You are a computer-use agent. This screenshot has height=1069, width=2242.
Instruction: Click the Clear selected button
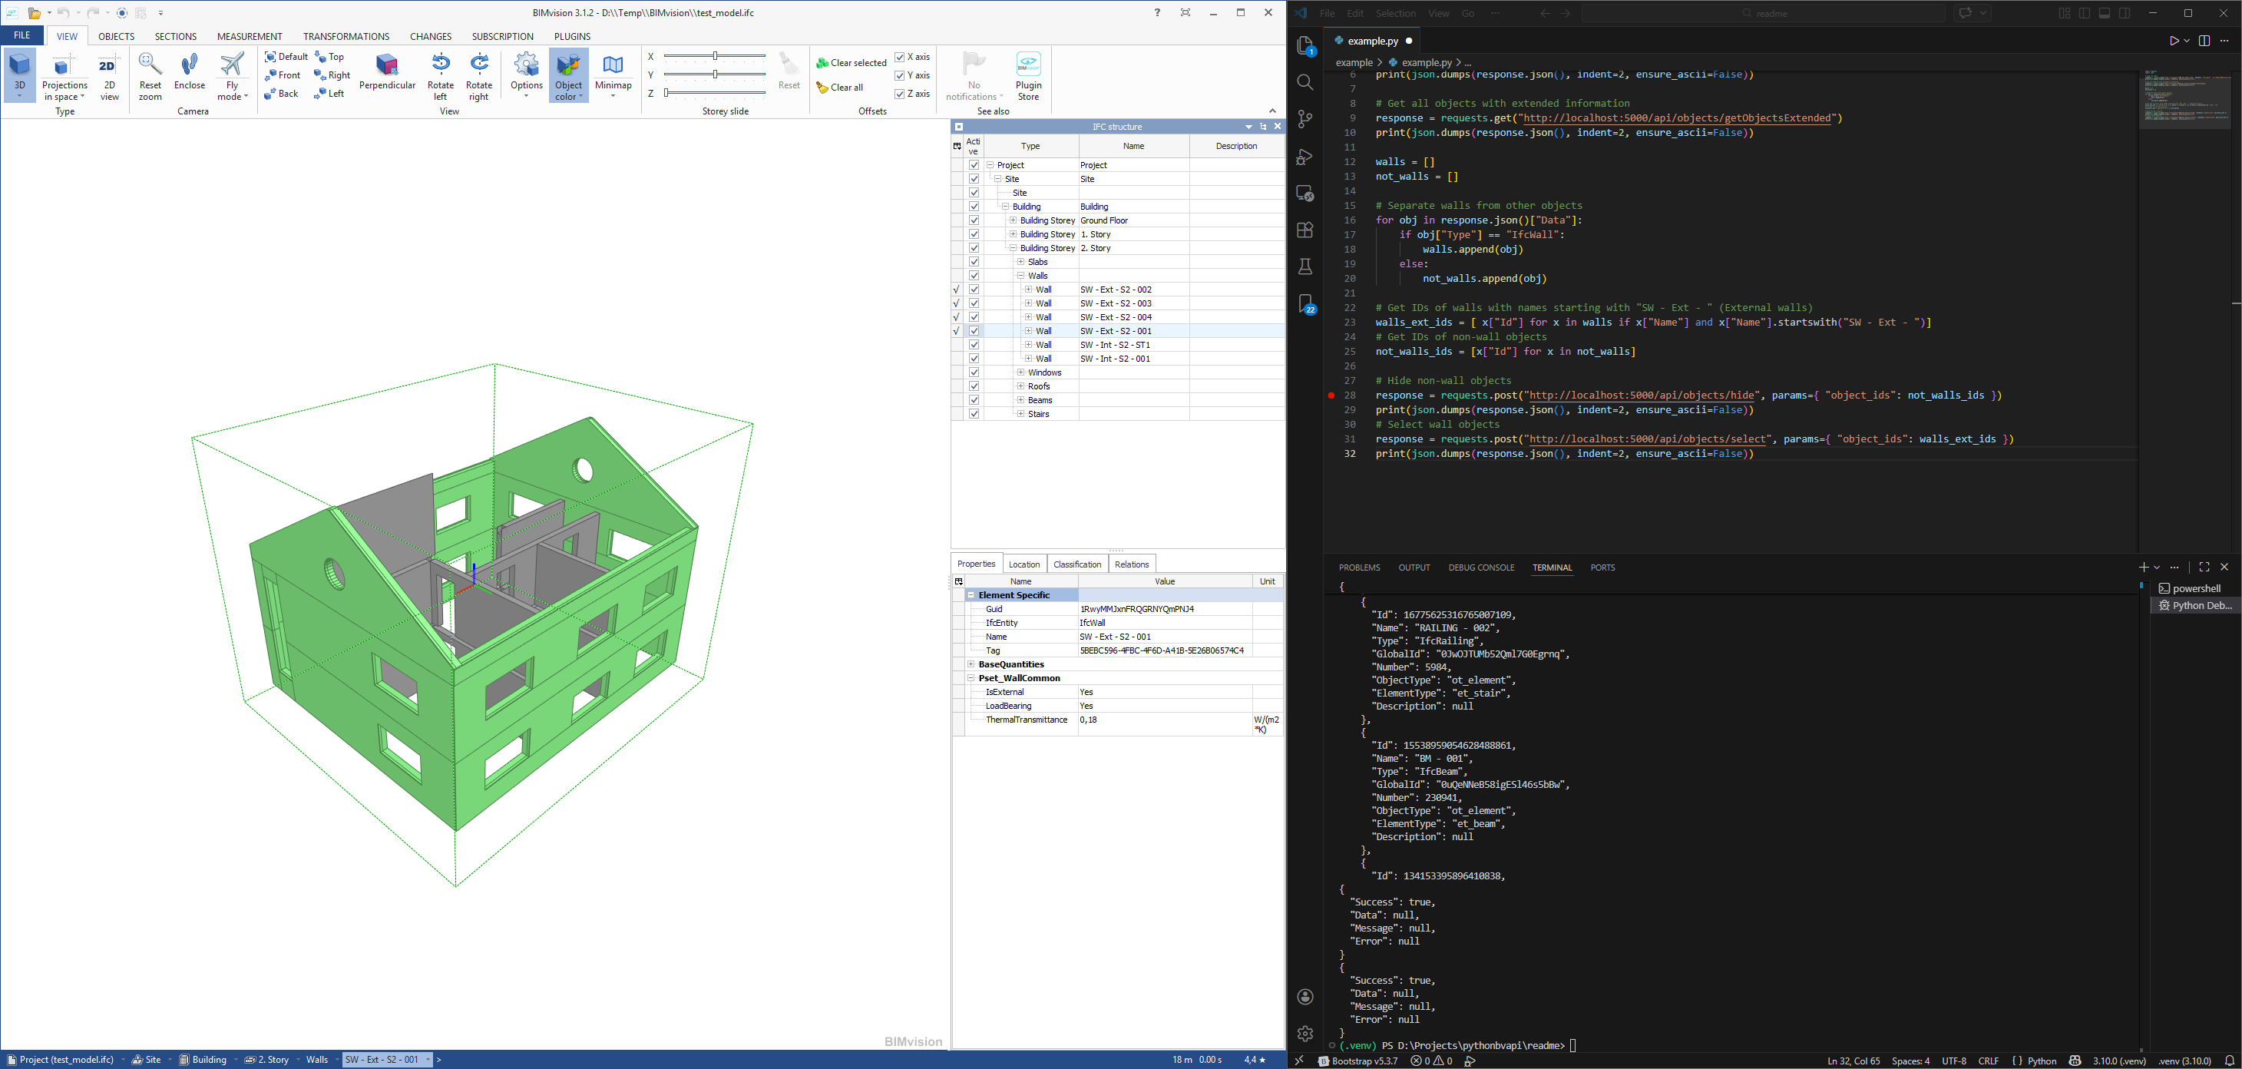coord(850,63)
